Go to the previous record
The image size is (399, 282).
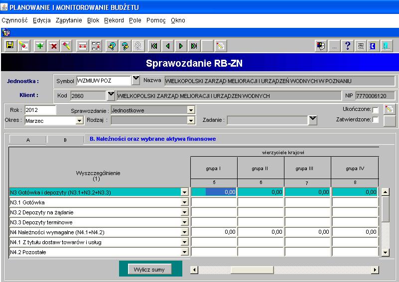167,46
